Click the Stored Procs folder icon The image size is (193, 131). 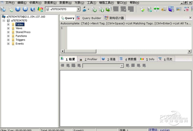click(13, 32)
